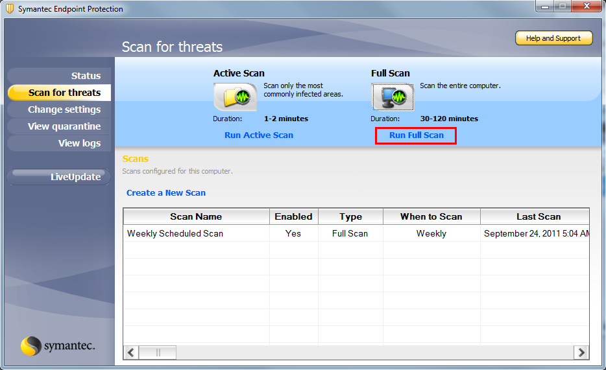Click the table's right scroll arrow

click(x=581, y=353)
